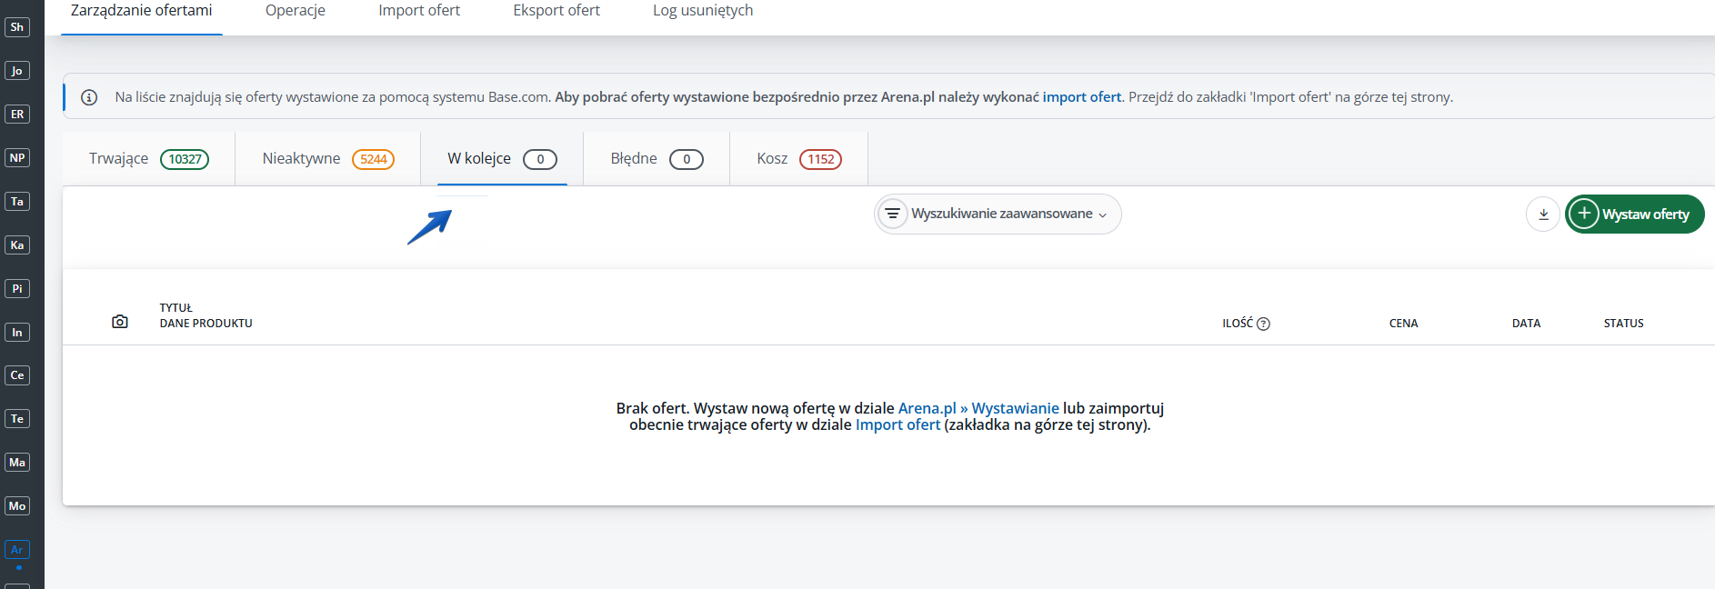Open the Kosz tab
This screenshot has height=589, width=1715.
click(x=798, y=159)
